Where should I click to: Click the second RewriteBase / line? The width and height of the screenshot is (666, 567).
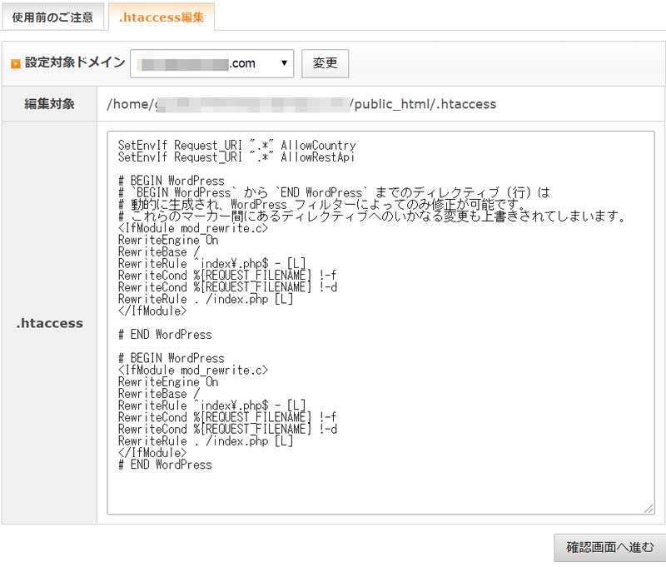[158, 394]
